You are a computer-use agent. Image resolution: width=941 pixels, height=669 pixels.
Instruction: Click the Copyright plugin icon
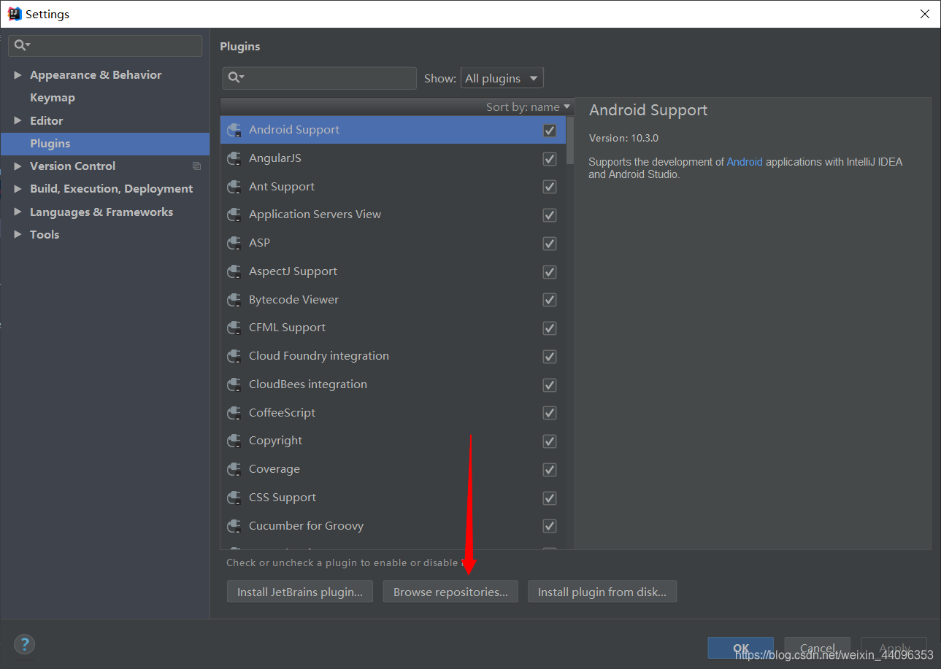coord(234,441)
